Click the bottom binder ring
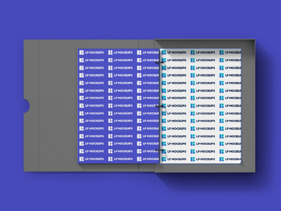The width and height of the screenshot is (281, 211). coord(159,151)
